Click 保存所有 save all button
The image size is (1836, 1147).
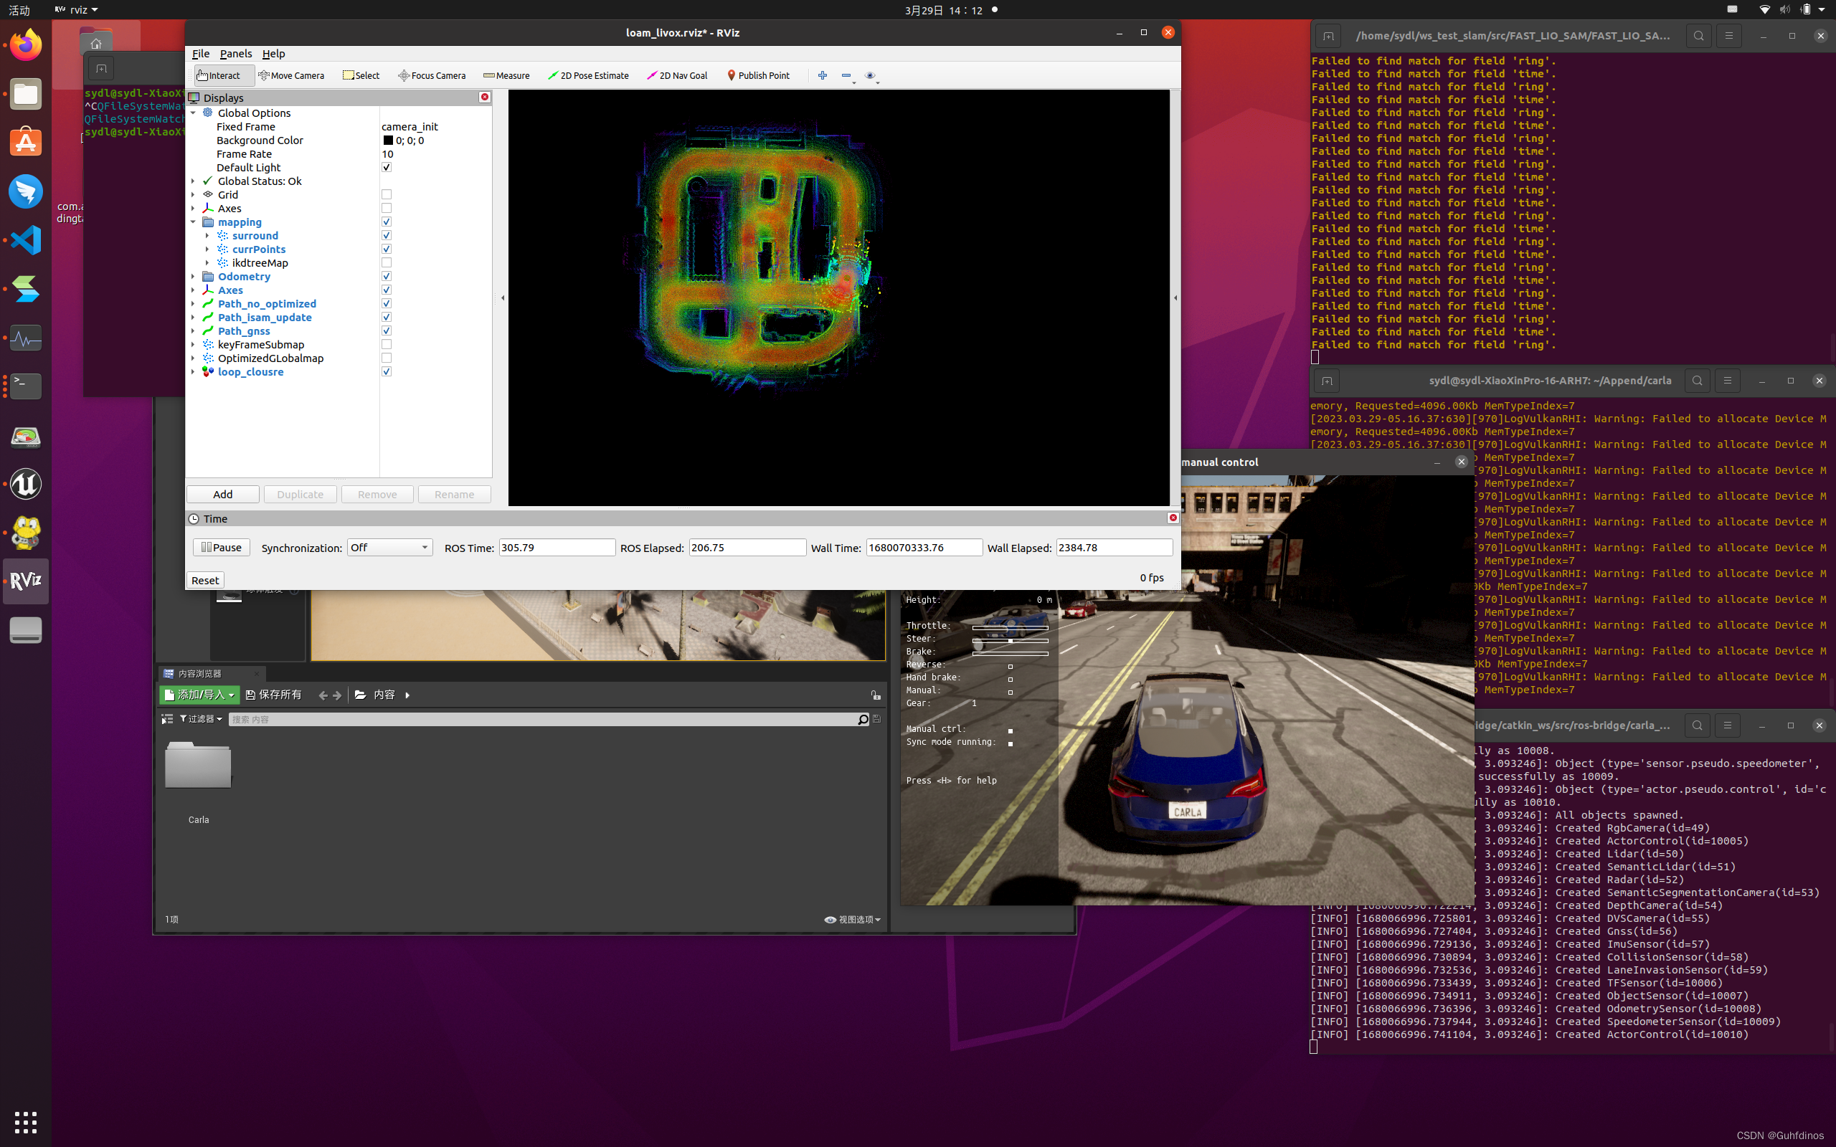[x=274, y=695]
